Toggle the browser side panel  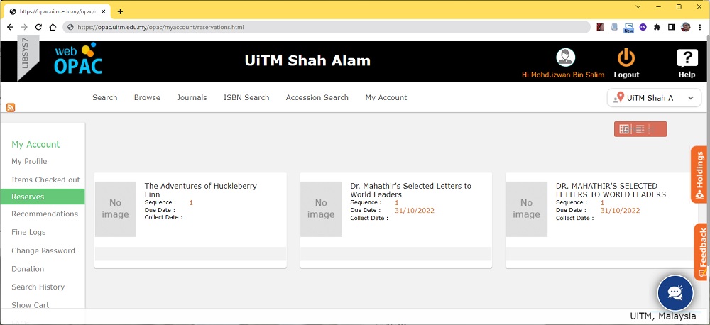pos(671,27)
